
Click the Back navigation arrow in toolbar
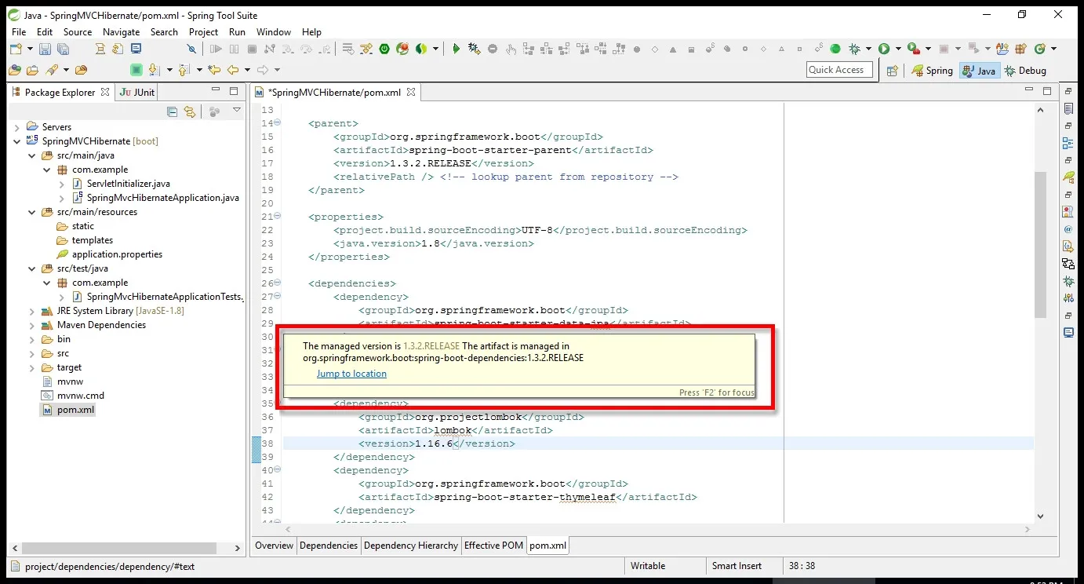(x=233, y=70)
